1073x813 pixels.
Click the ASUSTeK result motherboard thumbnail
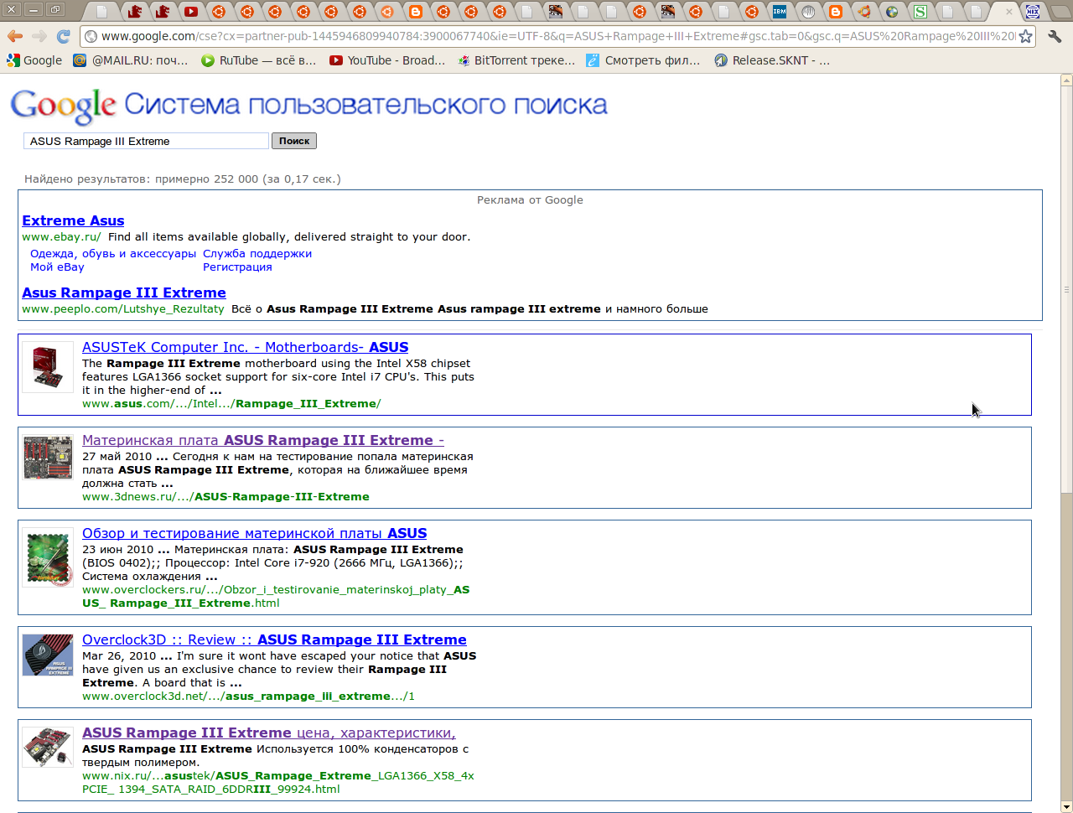tap(48, 367)
